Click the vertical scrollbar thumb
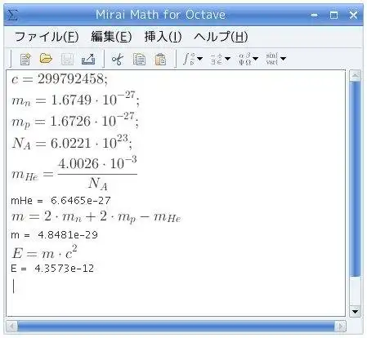The width and height of the screenshot is (367, 338). tap(355, 179)
